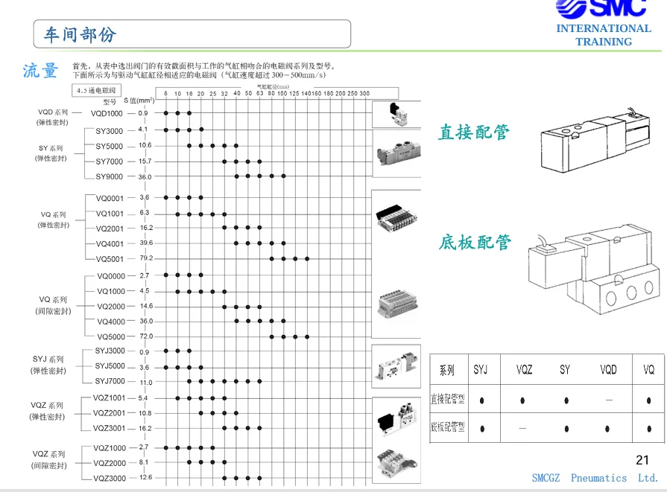Viewport: 667px width, 492px height.
Task: Click the S value 10.6
Action: coord(145,145)
